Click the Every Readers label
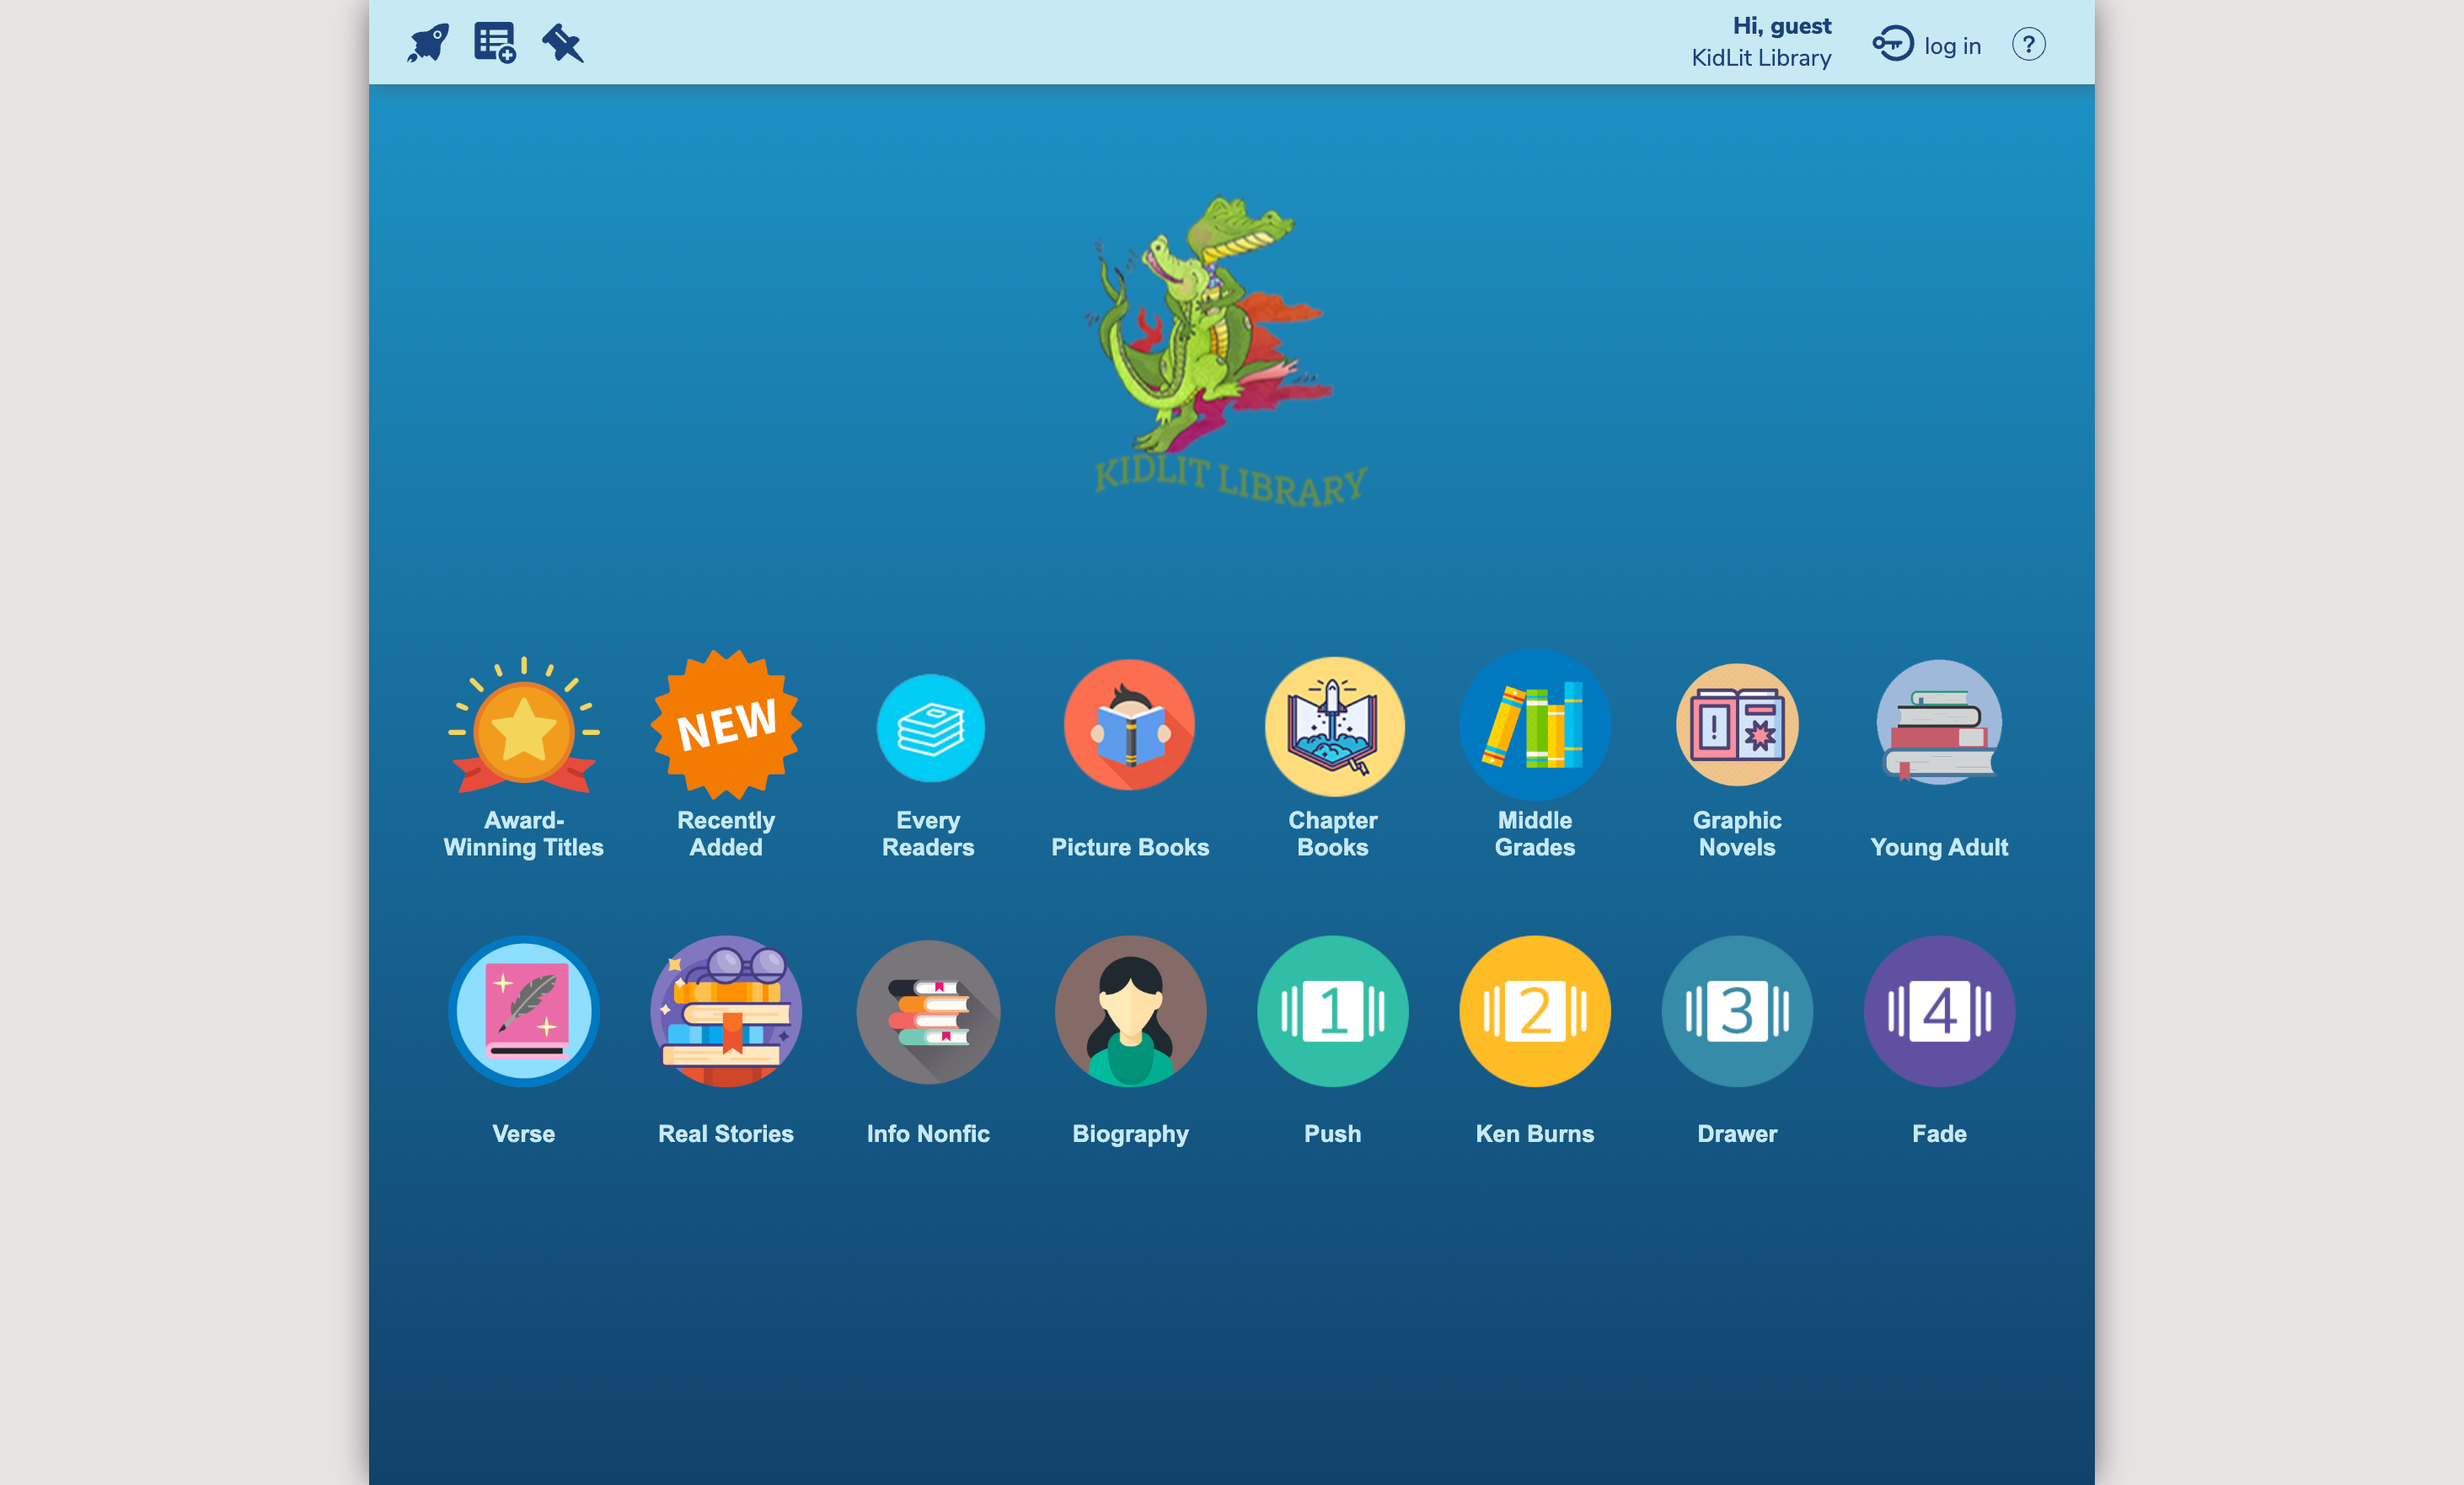 pyautogui.click(x=928, y=833)
